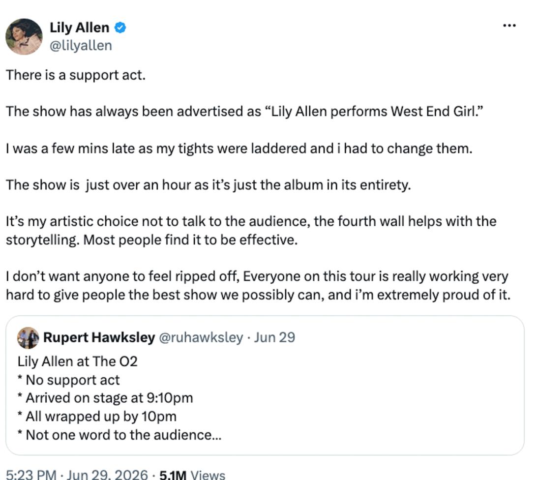Select the artistic choice paragraph text
The width and height of the screenshot is (537, 480).
251,231
